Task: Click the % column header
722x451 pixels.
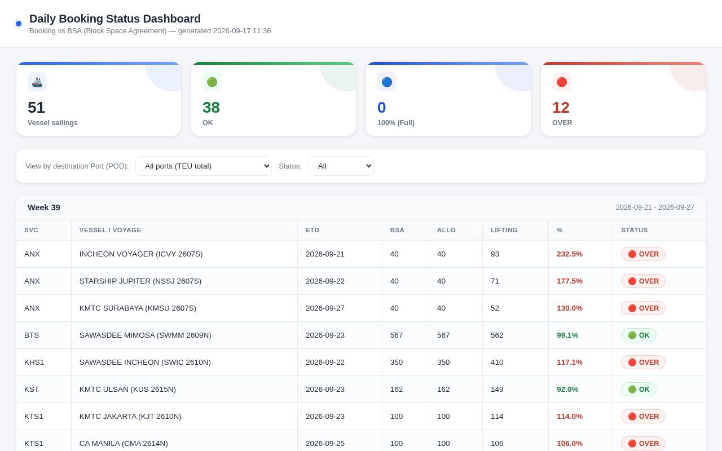Action: [581, 230]
